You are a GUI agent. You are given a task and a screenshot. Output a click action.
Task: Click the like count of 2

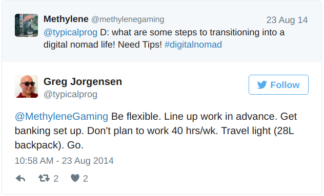click(86, 179)
